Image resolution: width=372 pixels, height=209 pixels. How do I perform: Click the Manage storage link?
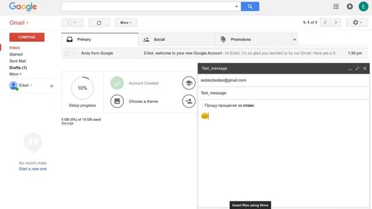pyautogui.click(x=67, y=123)
